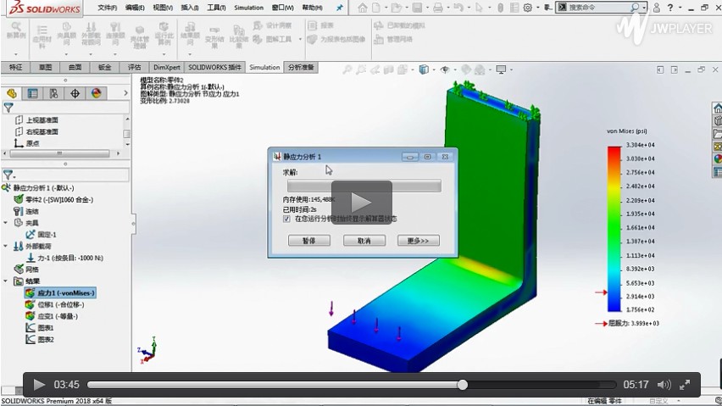Select 力-1 (:按条目: -1000 N:) load item
Viewport: 722px width, 406px height.
tap(64, 258)
